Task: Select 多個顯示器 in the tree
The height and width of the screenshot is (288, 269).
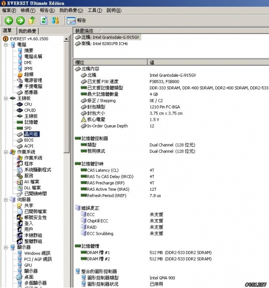Action: tap(35, 283)
